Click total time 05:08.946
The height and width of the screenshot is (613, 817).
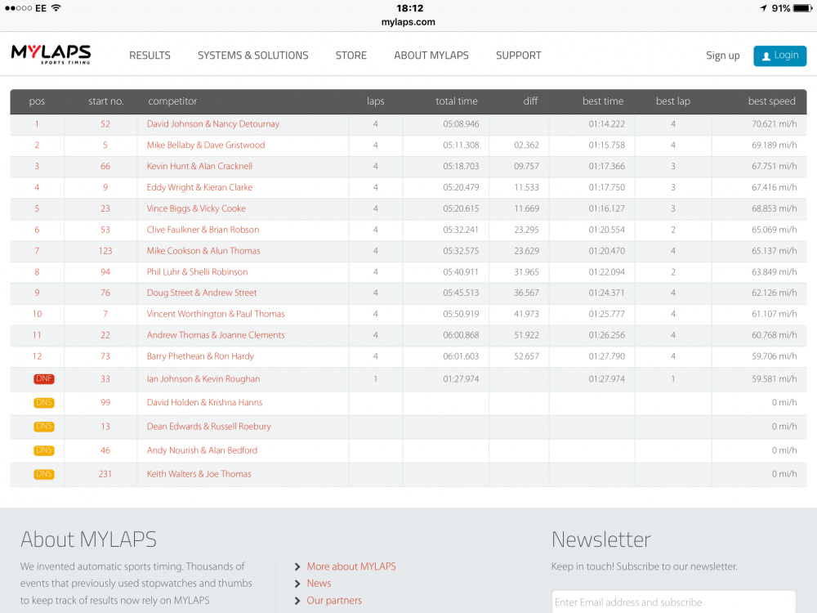click(461, 124)
